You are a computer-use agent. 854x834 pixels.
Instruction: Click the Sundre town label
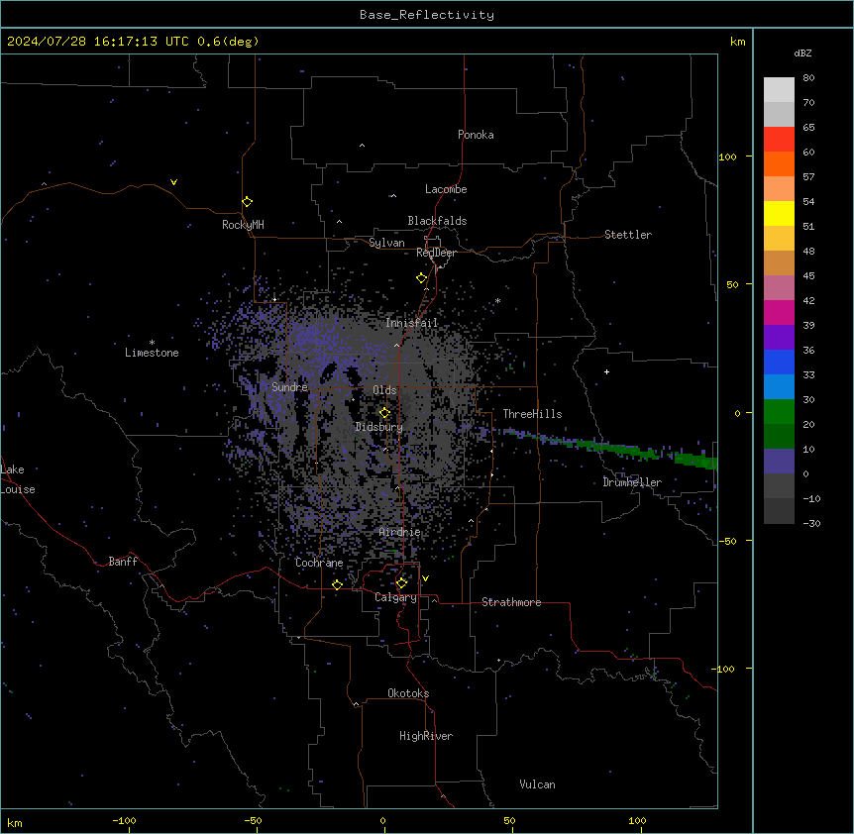(289, 387)
